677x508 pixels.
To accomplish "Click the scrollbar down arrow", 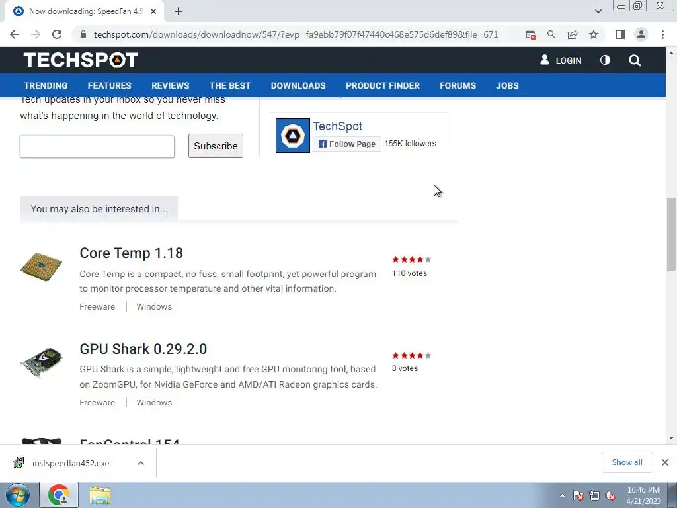I will click(x=671, y=438).
